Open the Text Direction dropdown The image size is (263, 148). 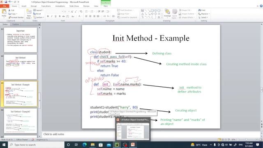pyautogui.click(x=125, y=10)
